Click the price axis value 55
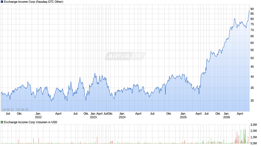 point(252,50)
